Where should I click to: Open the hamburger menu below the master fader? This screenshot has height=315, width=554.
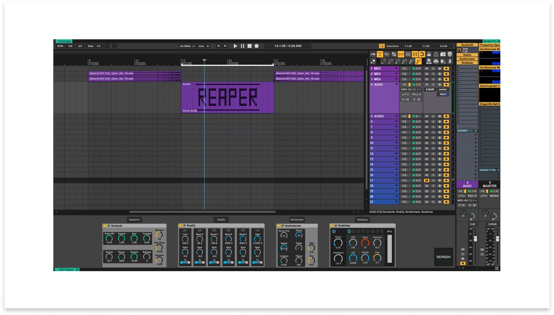[x=497, y=268]
